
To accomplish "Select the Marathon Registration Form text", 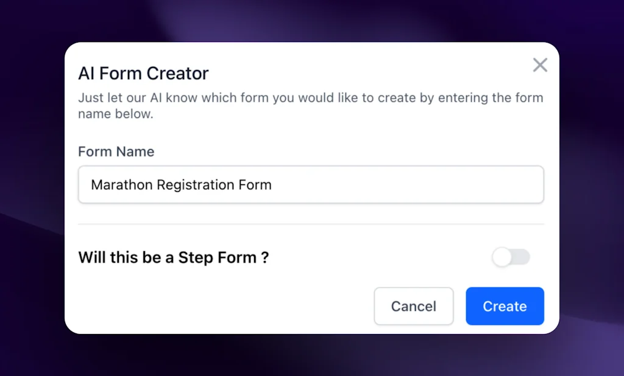I will point(180,184).
